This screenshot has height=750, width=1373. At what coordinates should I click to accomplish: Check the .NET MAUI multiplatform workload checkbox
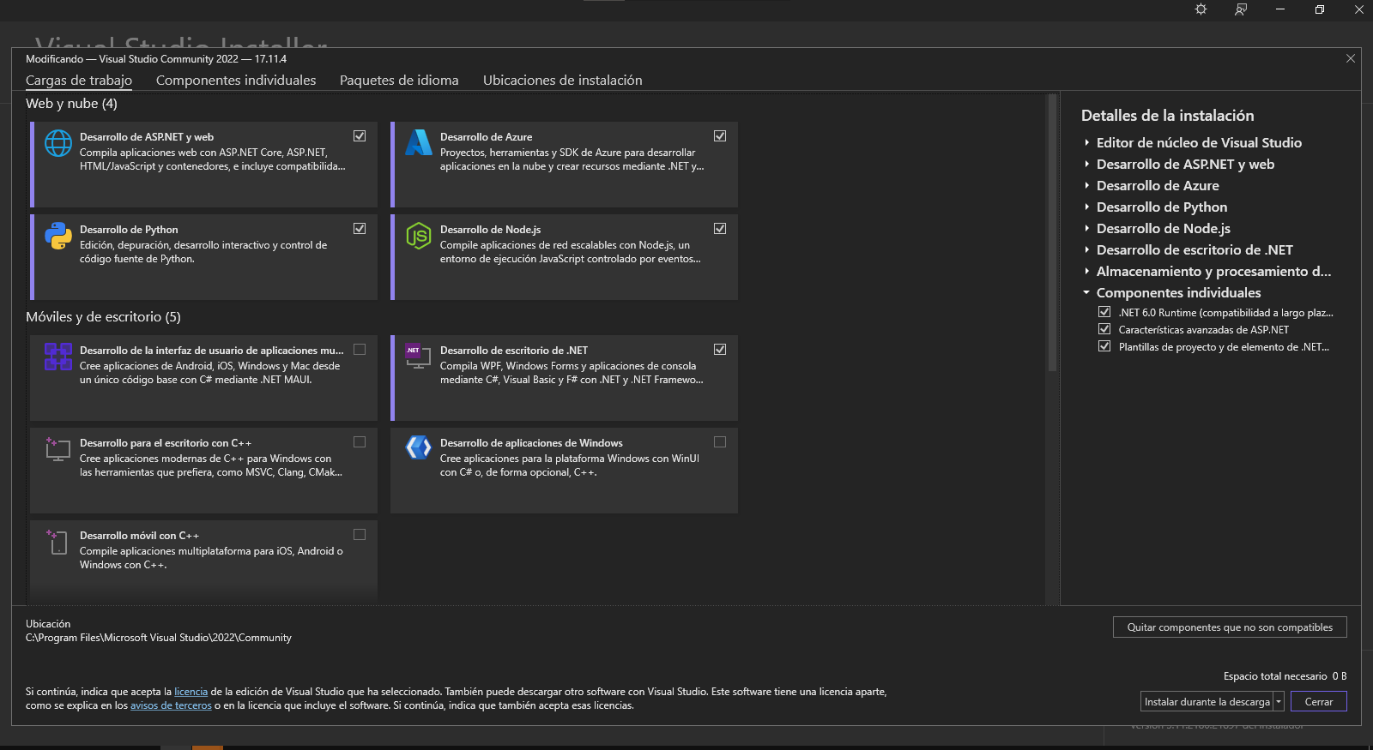click(x=360, y=349)
